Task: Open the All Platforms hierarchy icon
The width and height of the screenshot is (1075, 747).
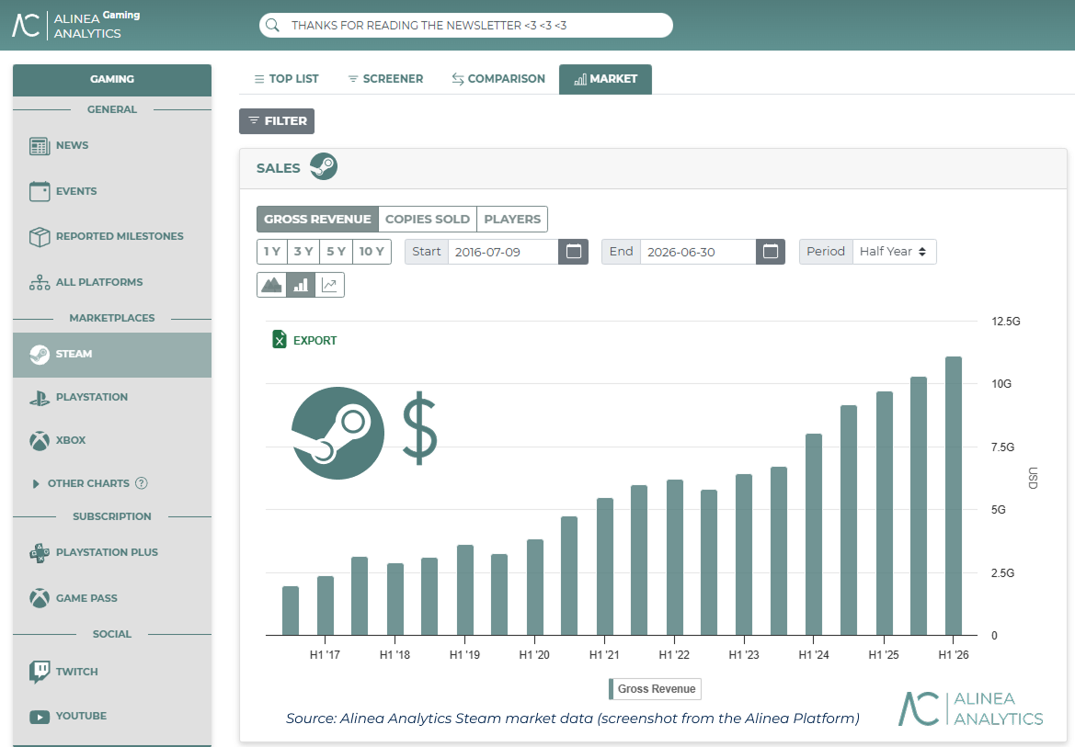Action: tap(40, 282)
